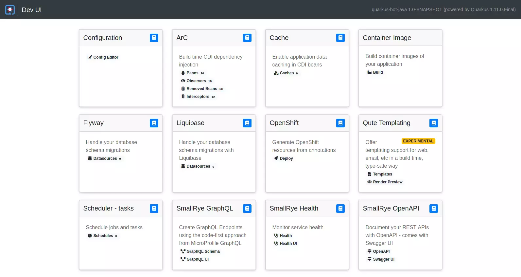Open the Cache documentation book icon
The image size is (521, 277).
340,38
